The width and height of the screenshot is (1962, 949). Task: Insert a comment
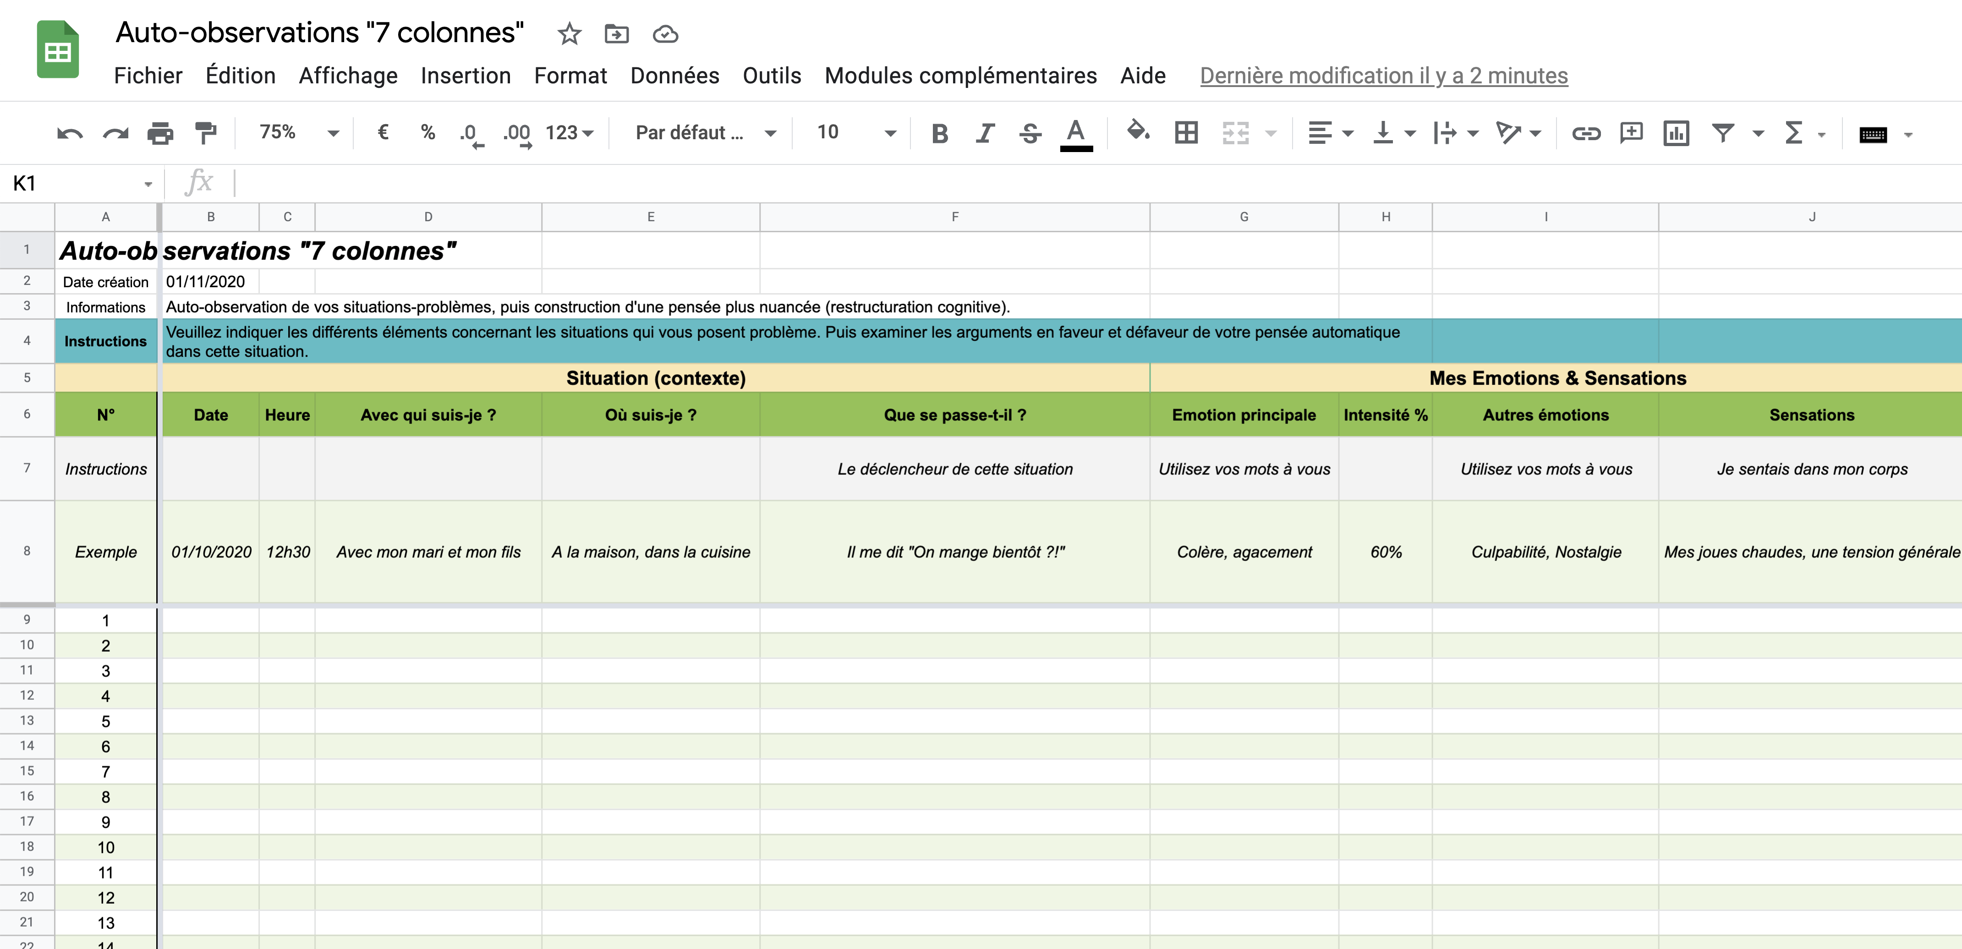1631,133
